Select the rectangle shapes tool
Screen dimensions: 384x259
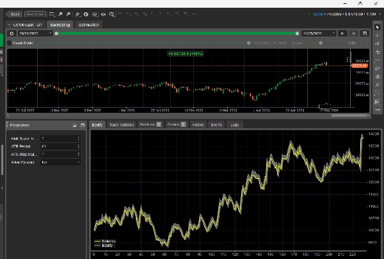pyautogui.click(x=378, y=52)
